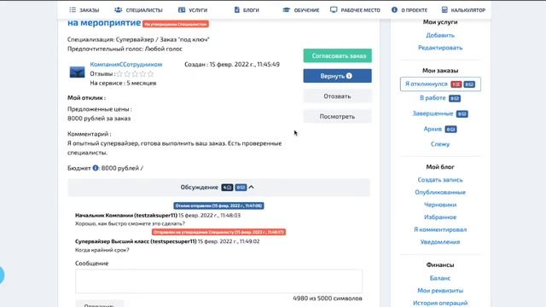Open Редактировать under Мои услуги
Viewport: 546px width, 307px height.
(440, 48)
